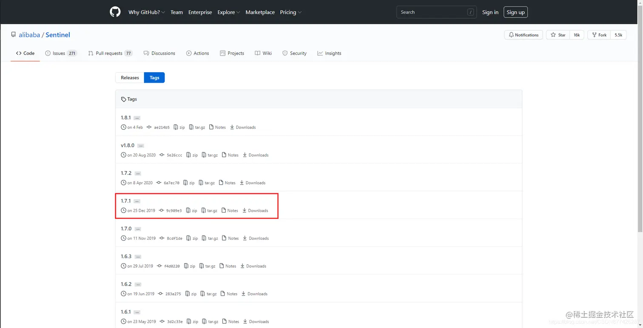Click the GitHub Octocat logo
This screenshot has width=643, height=328.
115,12
